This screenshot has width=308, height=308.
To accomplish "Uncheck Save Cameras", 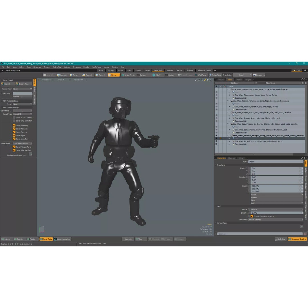I will click(14, 132).
